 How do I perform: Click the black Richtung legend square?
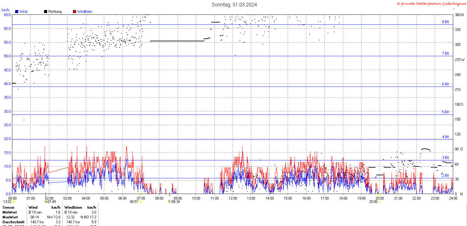46,12
